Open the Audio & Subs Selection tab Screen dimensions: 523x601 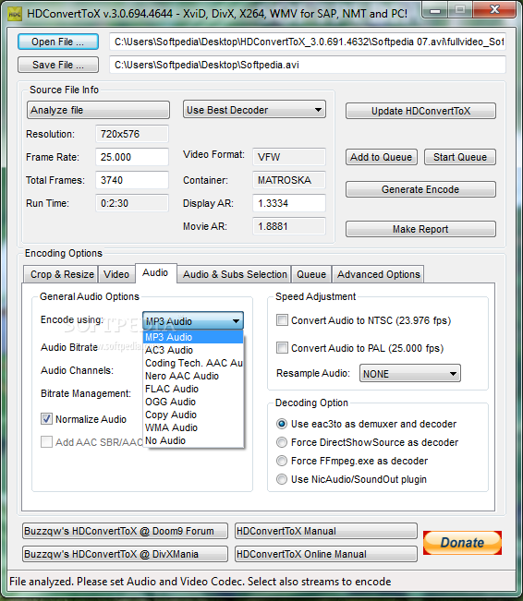point(234,274)
